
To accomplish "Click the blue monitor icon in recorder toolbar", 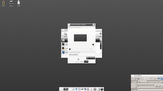I will pos(159,78).
